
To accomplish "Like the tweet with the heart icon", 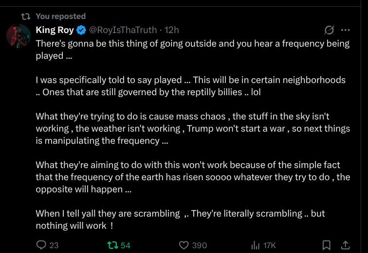I will [x=184, y=245].
